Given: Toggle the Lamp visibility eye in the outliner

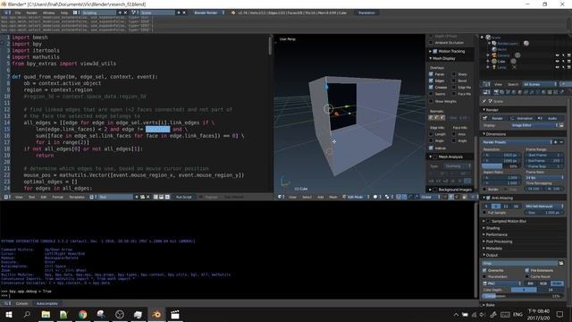Looking at the screenshot, I should (x=557, y=67).
